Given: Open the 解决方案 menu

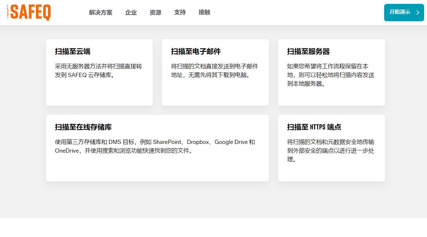Looking at the screenshot, I should tap(101, 13).
